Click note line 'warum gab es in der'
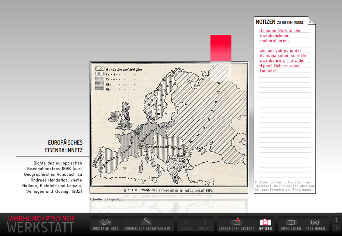342x236 pixels. point(280,50)
